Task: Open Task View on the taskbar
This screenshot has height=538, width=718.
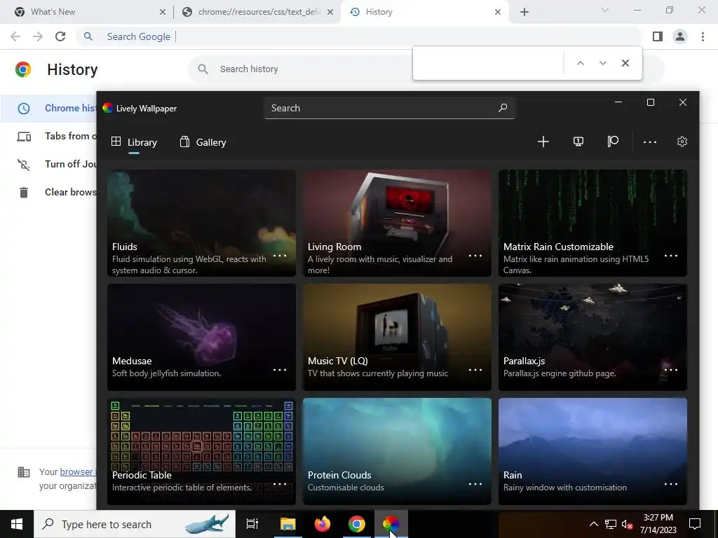Action: tap(252, 524)
